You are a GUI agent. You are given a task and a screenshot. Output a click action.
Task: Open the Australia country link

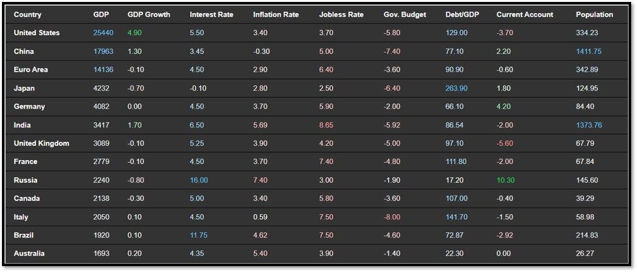(x=29, y=254)
